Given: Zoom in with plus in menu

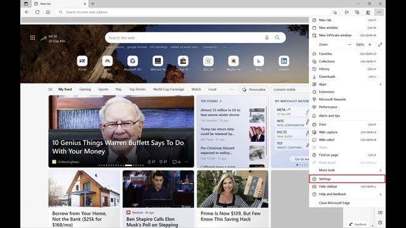Looking at the screenshot, I should pos(370,44).
